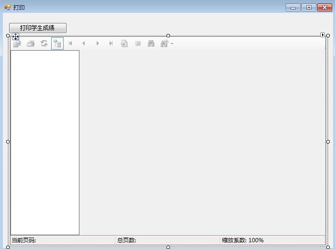This screenshot has height=249, width=335.
Task: Click the go to page icon
Action: pyautogui.click(x=124, y=43)
